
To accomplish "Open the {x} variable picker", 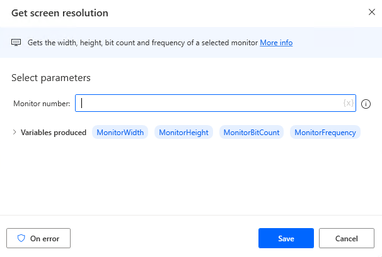I will tap(348, 103).
